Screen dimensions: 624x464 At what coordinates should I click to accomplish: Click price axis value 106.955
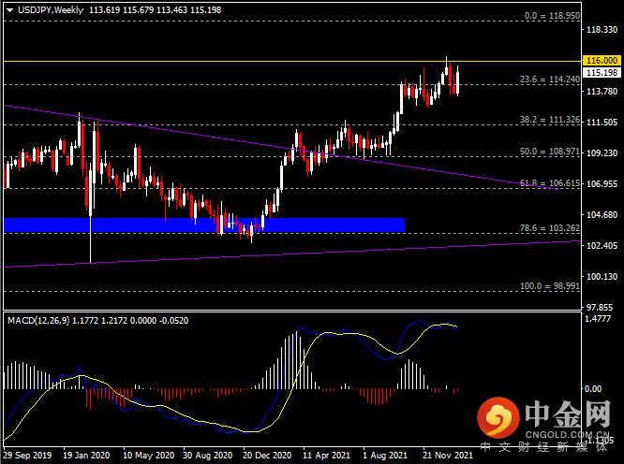(602, 184)
